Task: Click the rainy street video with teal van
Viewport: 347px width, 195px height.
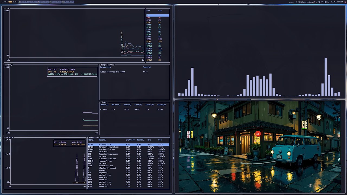Action: (260, 147)
